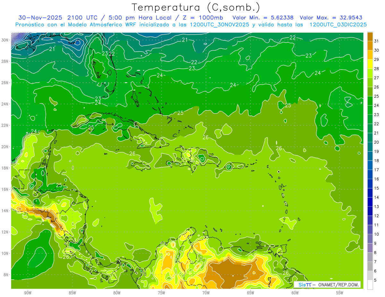Image resolution: width=385 pixels, height=297 pixels.
Task: Click the white bottom swatch of the color scale
Action: click(x=370, y=285)
